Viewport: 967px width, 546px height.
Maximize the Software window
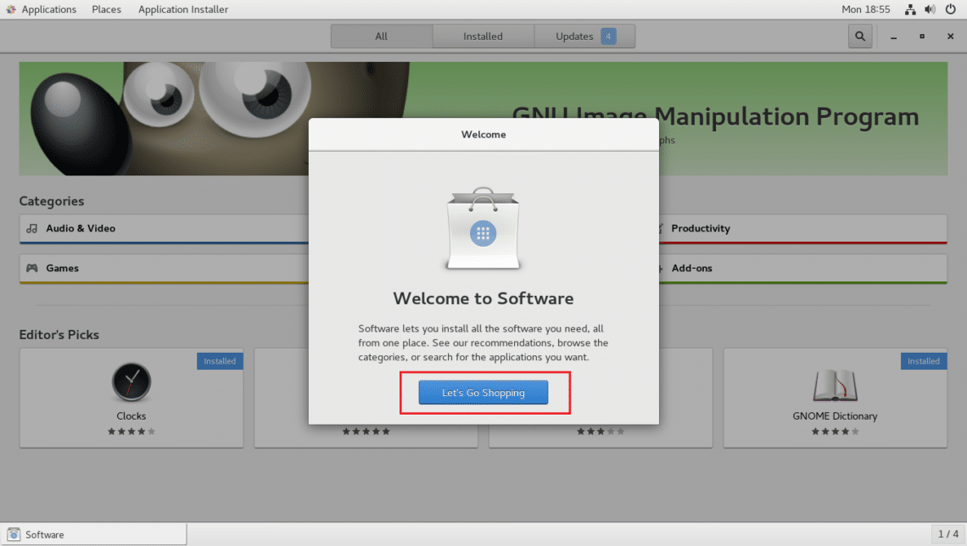tap(922, 36)
